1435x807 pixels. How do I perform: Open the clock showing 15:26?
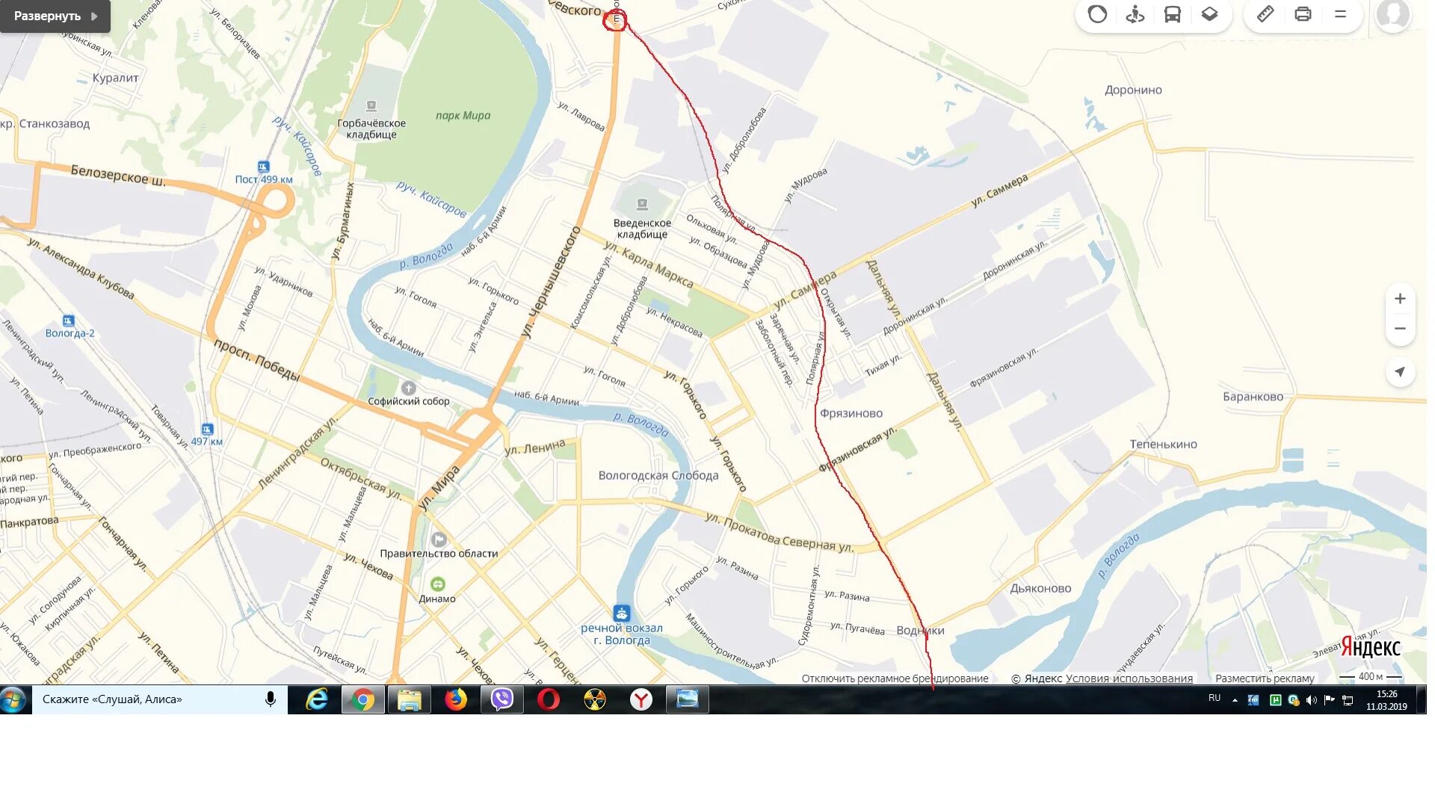point(1386,700)
